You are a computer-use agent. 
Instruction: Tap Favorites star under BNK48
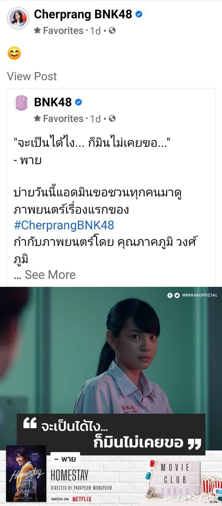(37, 118)
